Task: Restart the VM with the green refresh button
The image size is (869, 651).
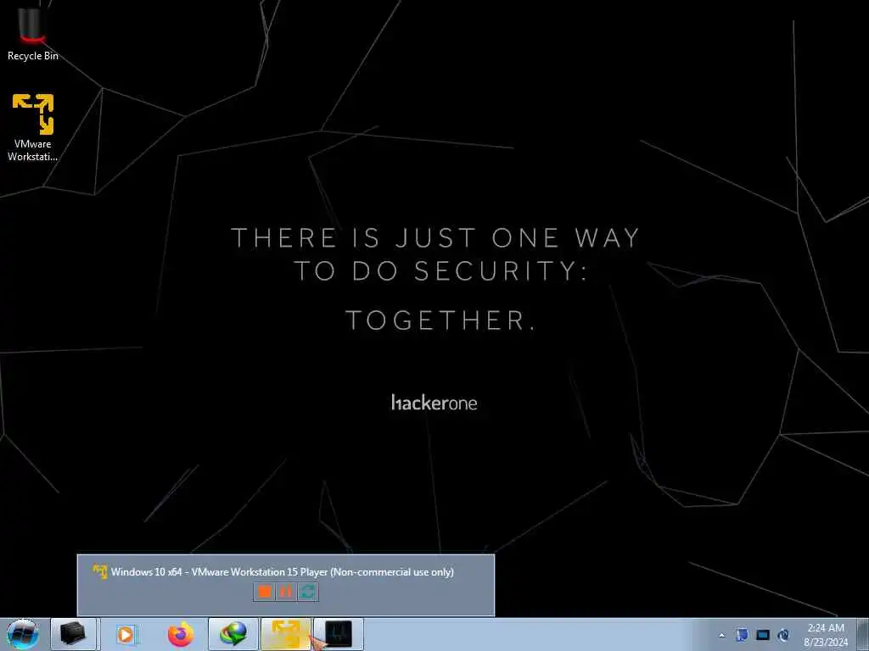Action: [307, 591]
